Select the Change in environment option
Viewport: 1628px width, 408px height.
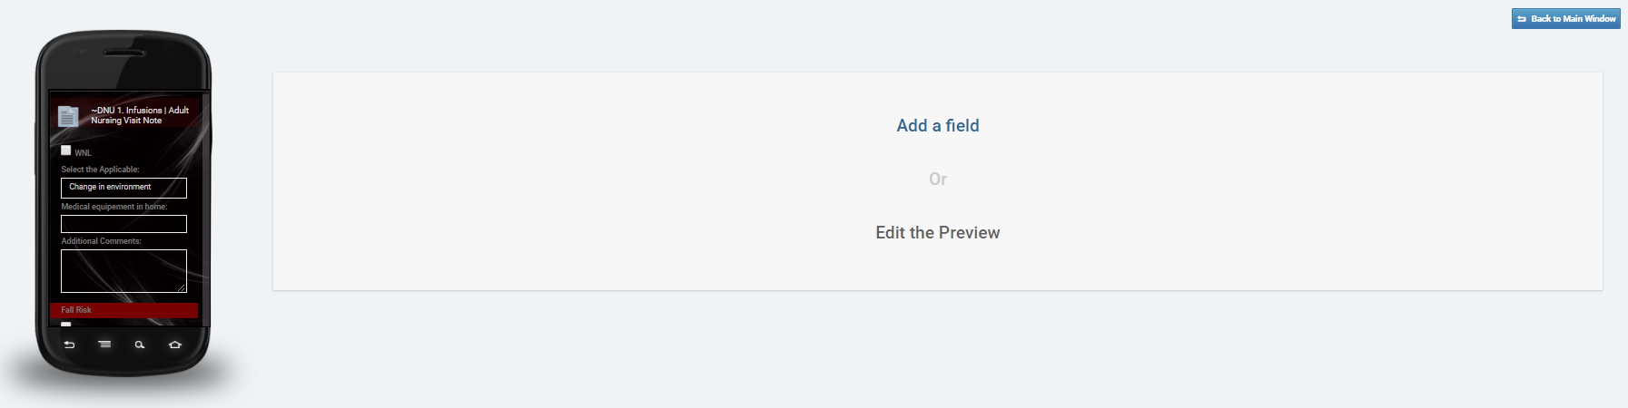tap(123, 188)
